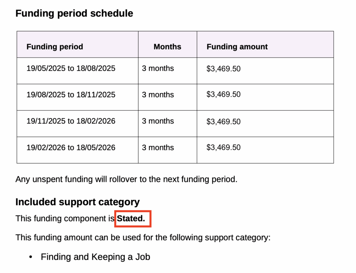Click the 'Included support category' heading
Image resolution: width=356 pixels, height=273 pixels.
click(78, 202)
